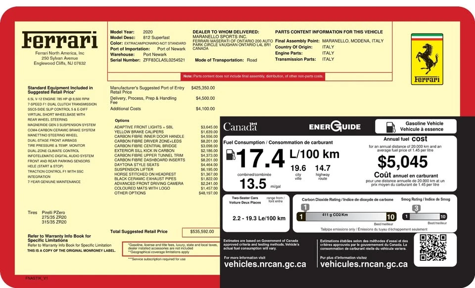Click the grey marker 3 above smog bar

(x=417, y=208)
